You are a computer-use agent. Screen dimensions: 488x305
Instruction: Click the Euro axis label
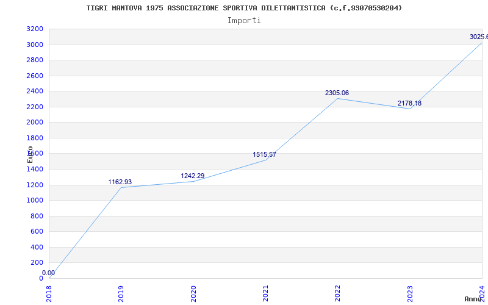pos(30,155)
